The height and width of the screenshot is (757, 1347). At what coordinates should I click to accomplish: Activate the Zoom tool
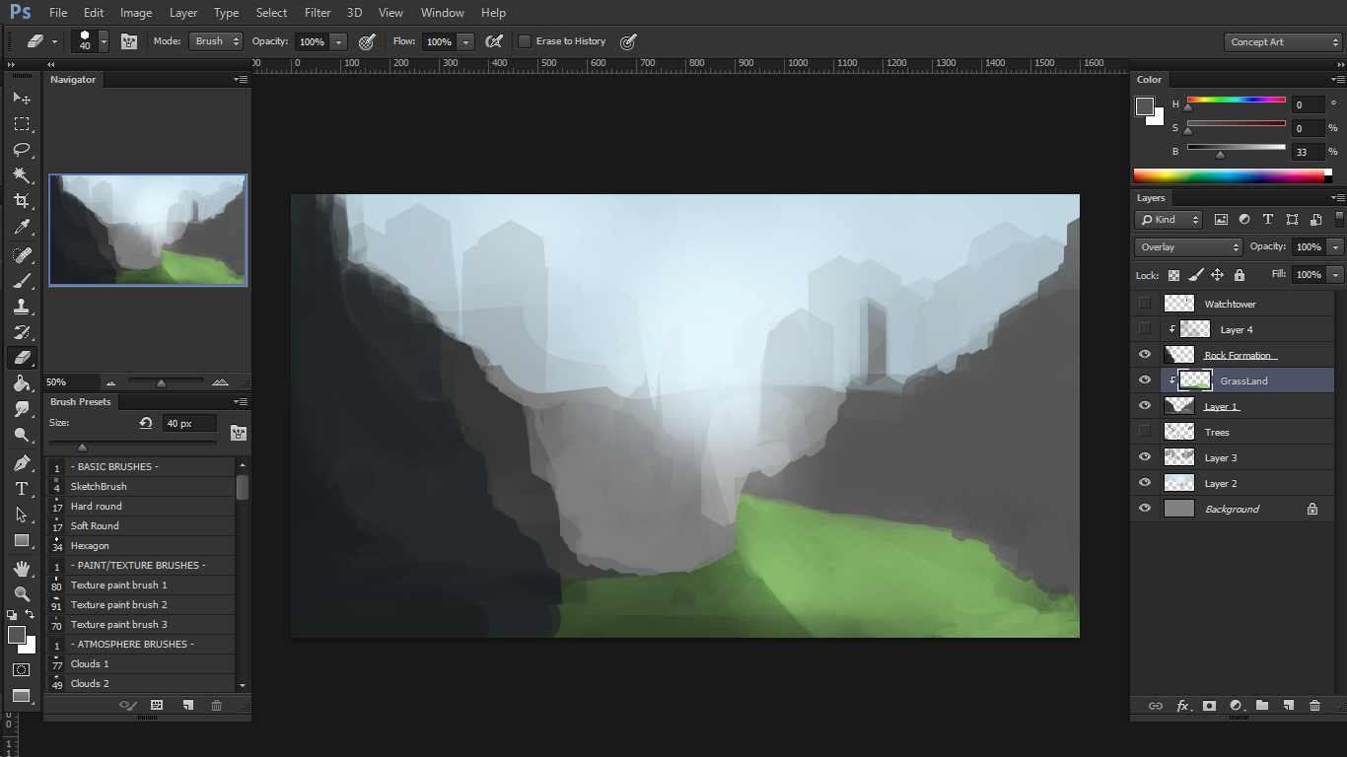click(x=21, y=593)
